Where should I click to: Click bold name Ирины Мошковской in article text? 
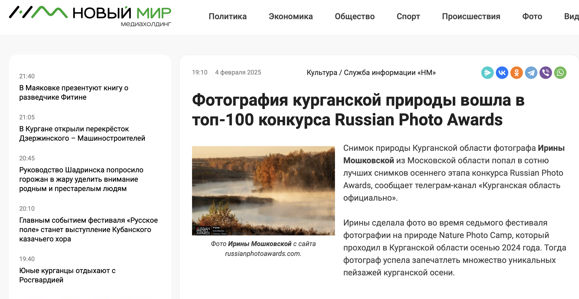coord(454,154)
